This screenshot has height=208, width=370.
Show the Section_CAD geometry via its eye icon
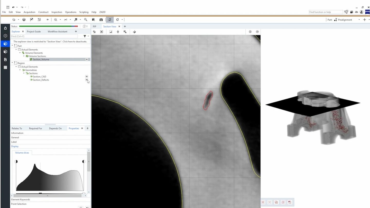pyautogui.click(x=87, y=76)
